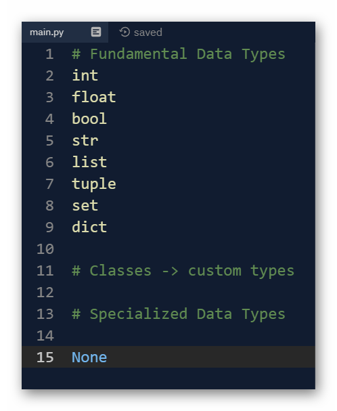Place cursor at str on line 5

point(85,140)
